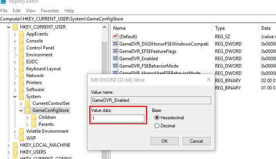This screenshot has height=159, width=276.
Task: Expand the Printers key
Action: pyautogui.click(x=15, y=83)
